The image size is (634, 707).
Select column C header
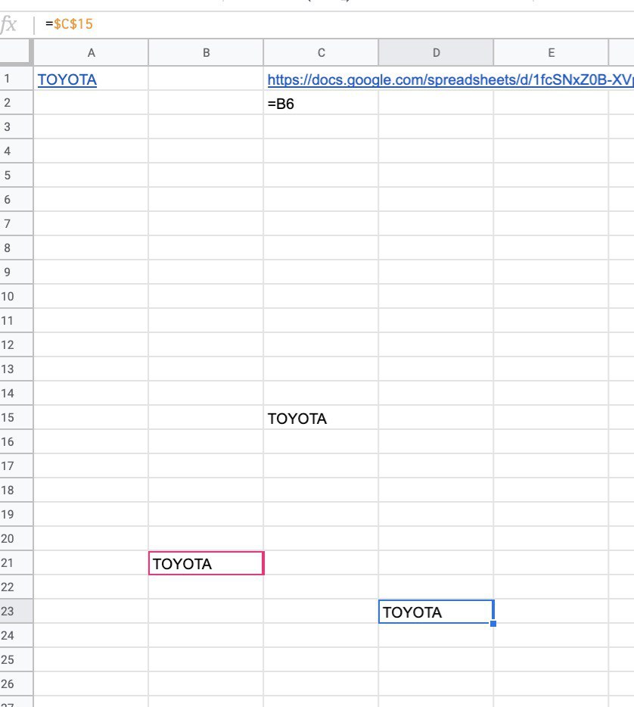[x=321, y=53]
